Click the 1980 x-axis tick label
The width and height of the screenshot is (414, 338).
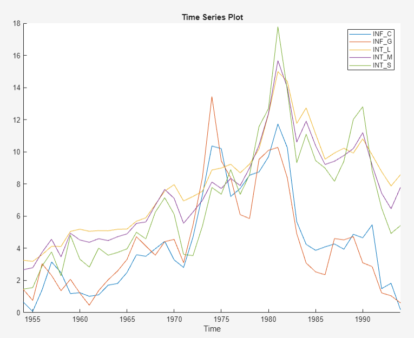coord(268,319)
